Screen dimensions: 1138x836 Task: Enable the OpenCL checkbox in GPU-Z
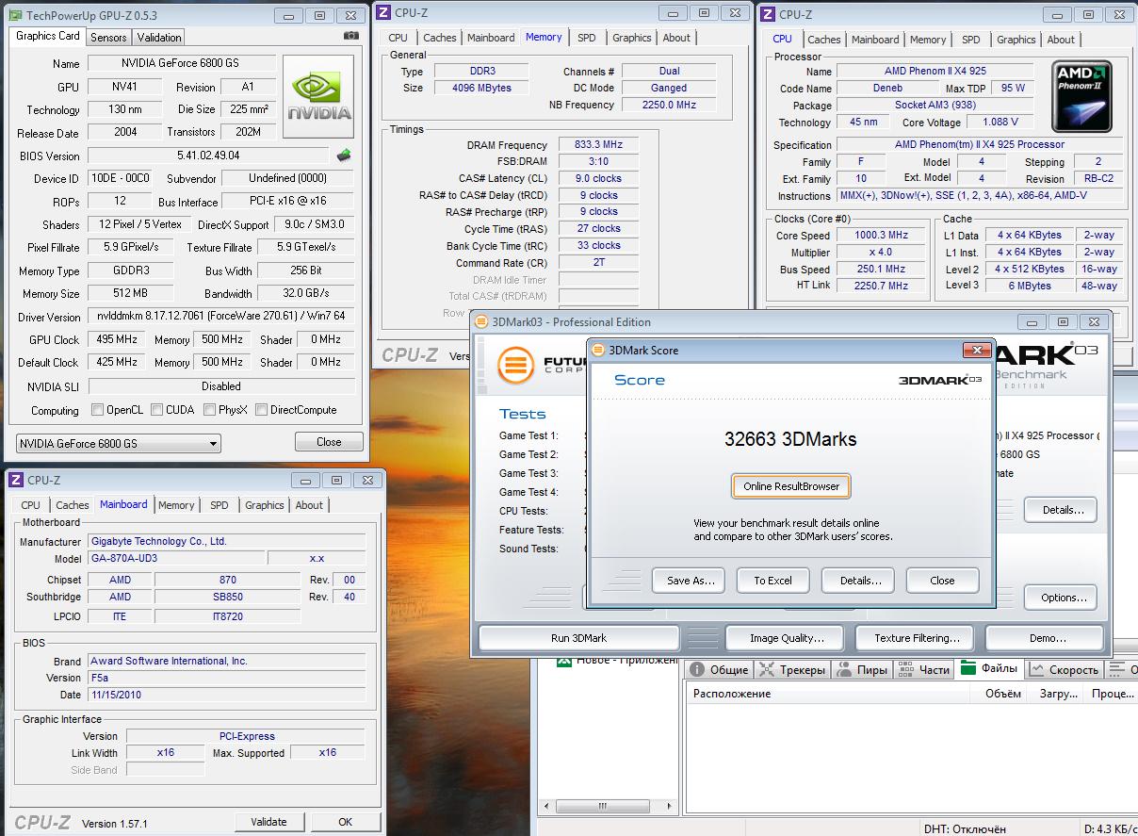coord(97,410)
